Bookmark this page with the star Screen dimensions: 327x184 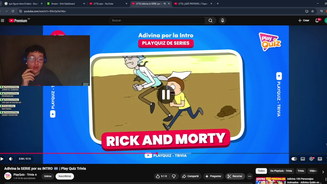click(x=312, y=11)
